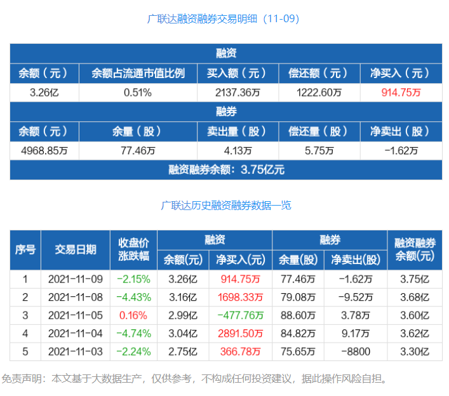This screenshot has width=449, height=396.
Task: Click the -8800 net sell cell
Action: [356, 352]
